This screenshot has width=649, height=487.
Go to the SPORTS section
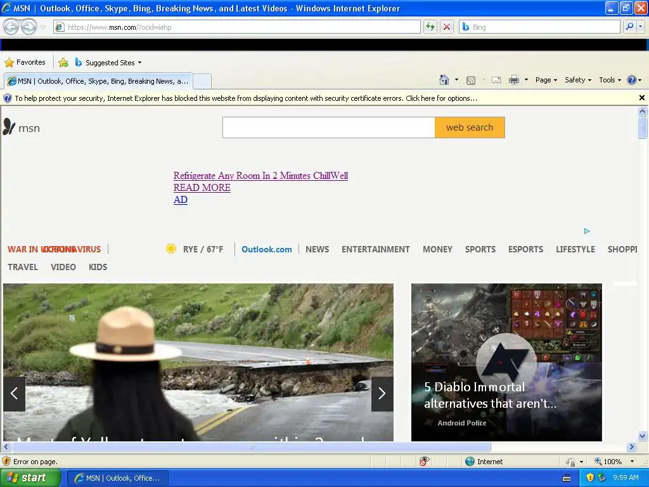coord(480,249)
